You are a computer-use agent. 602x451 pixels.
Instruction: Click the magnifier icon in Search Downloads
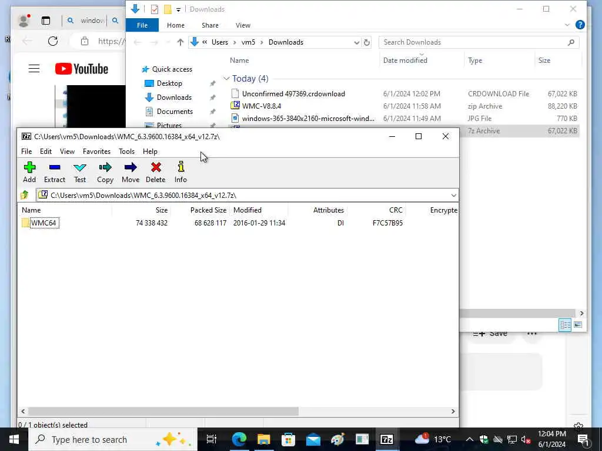pos(571,42)
